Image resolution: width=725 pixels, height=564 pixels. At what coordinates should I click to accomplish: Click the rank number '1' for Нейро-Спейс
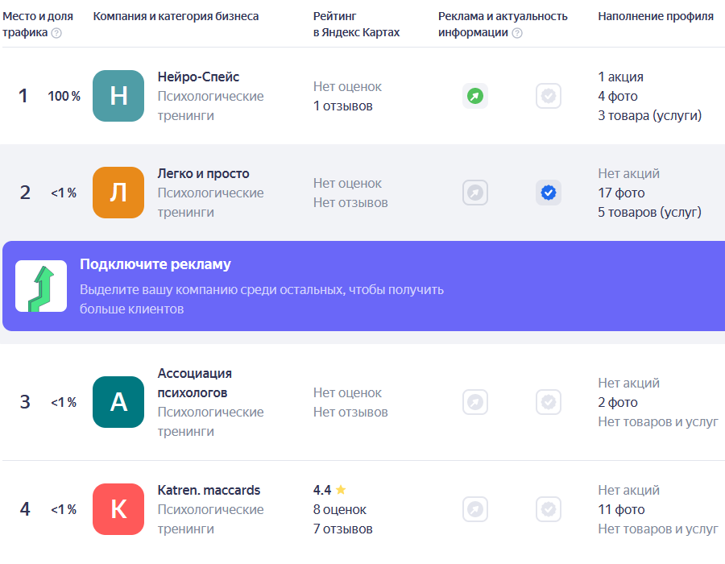click(23, 96)
